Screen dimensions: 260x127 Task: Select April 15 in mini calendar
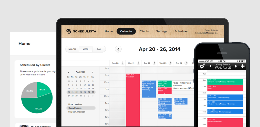(77, 89)
